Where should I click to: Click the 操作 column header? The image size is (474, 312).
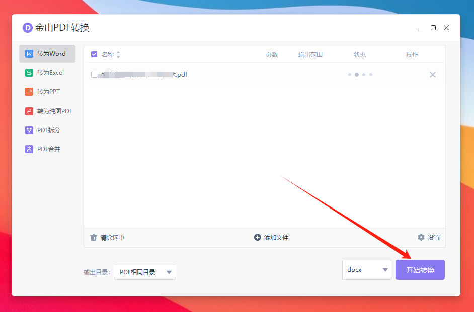(412, 55)
